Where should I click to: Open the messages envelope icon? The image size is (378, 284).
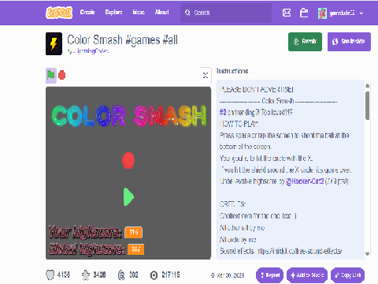(287, 13)
